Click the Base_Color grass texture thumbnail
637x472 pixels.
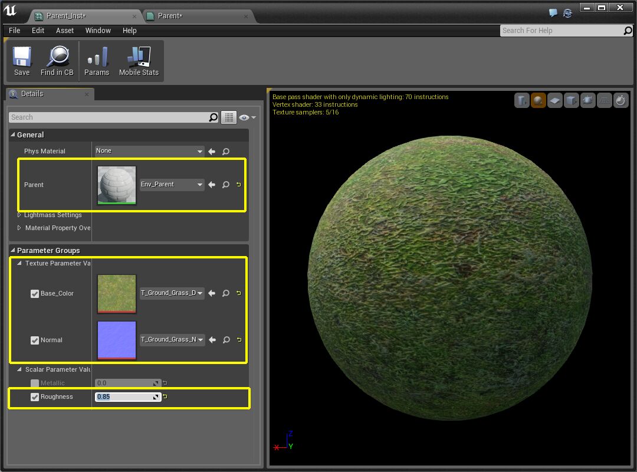116,293
